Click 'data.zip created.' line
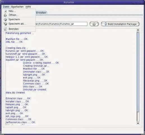Image resolution: width=145 pixels, height=135 pixels. coord(15,93)
